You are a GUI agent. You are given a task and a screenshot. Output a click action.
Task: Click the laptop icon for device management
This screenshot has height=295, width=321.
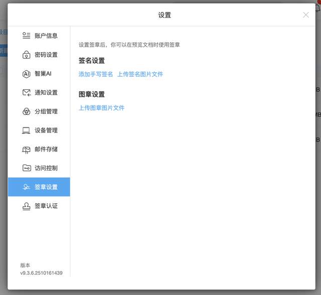tap(26, 130)
